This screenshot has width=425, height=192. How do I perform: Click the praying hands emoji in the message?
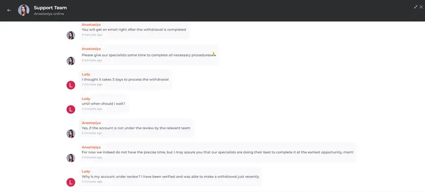(213, 54)
